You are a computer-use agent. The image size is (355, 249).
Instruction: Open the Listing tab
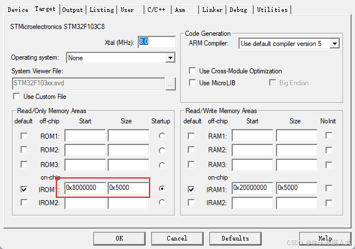102,10
